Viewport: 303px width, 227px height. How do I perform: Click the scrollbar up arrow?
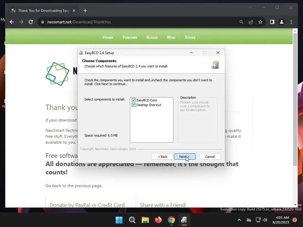(x=295, y=31)
